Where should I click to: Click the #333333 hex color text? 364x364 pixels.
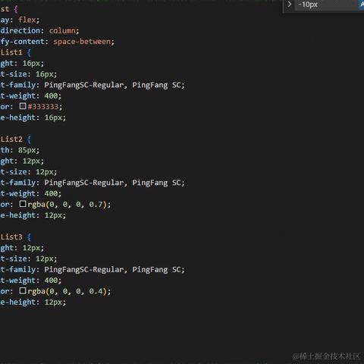[43, 107]
